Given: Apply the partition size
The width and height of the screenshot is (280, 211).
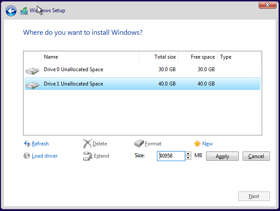Looking at the screenshot, I should pyautogui.click(x=222, y=156).
